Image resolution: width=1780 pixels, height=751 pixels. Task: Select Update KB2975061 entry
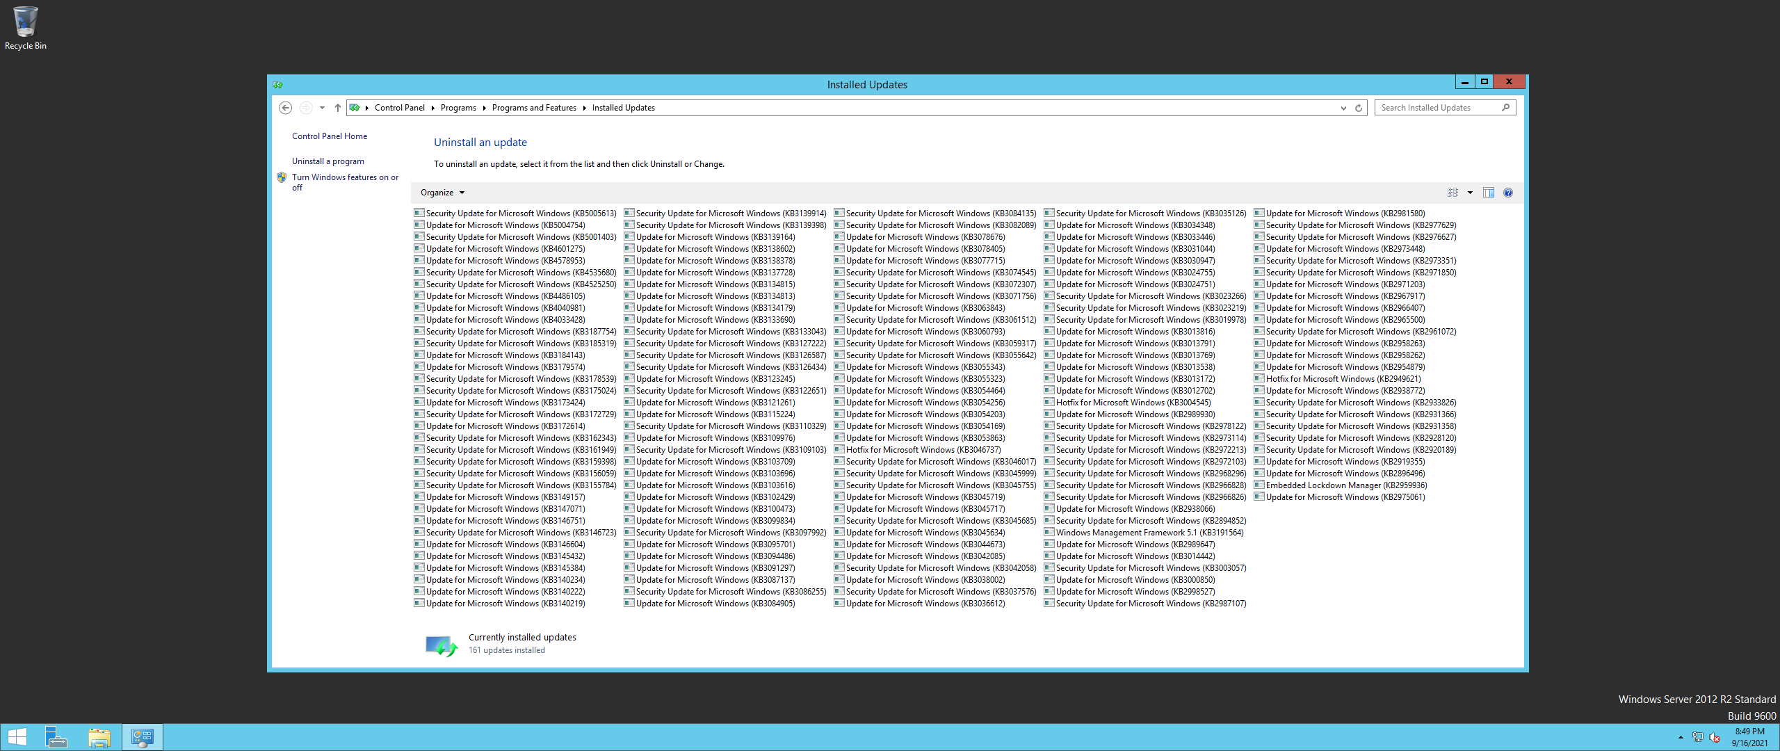[1340, 497]
